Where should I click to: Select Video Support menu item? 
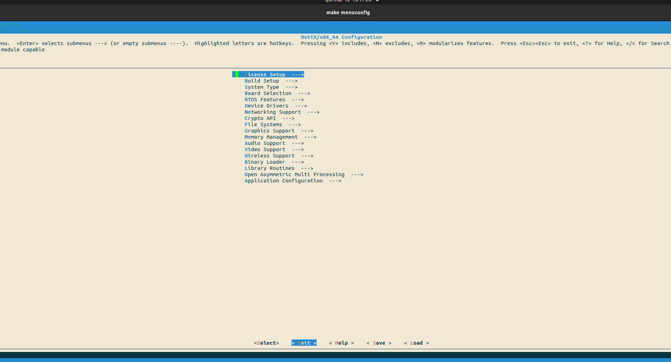[x=265, y=149]
